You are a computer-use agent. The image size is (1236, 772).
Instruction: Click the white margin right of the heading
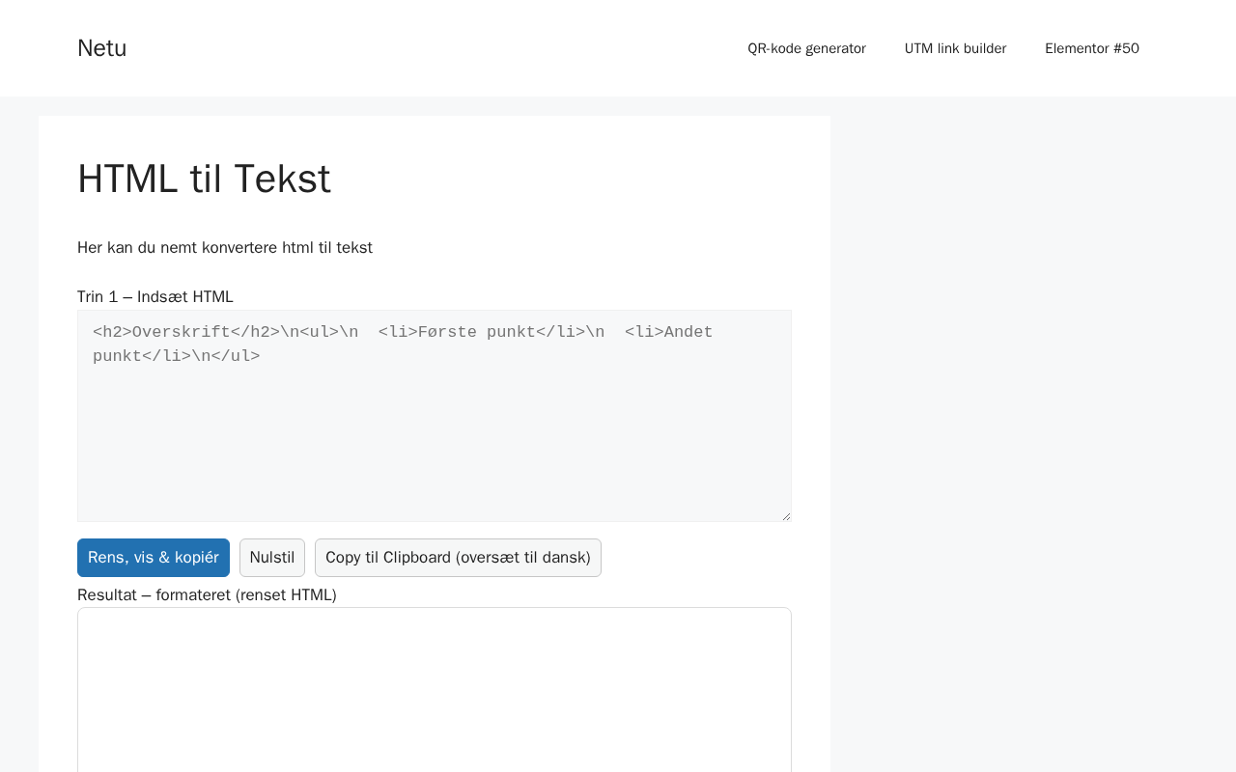pos(579,179)
